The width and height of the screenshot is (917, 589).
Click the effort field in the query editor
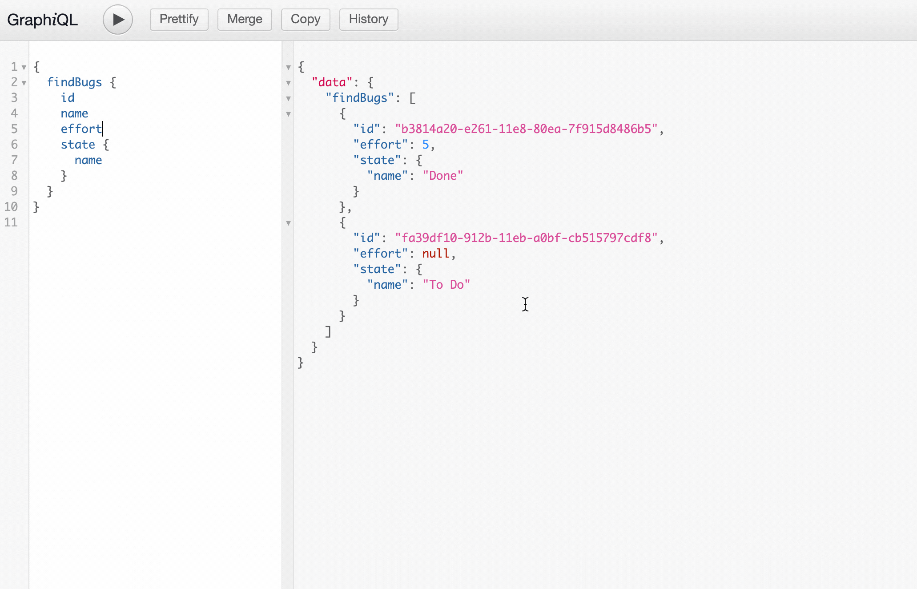pos(81,129)
